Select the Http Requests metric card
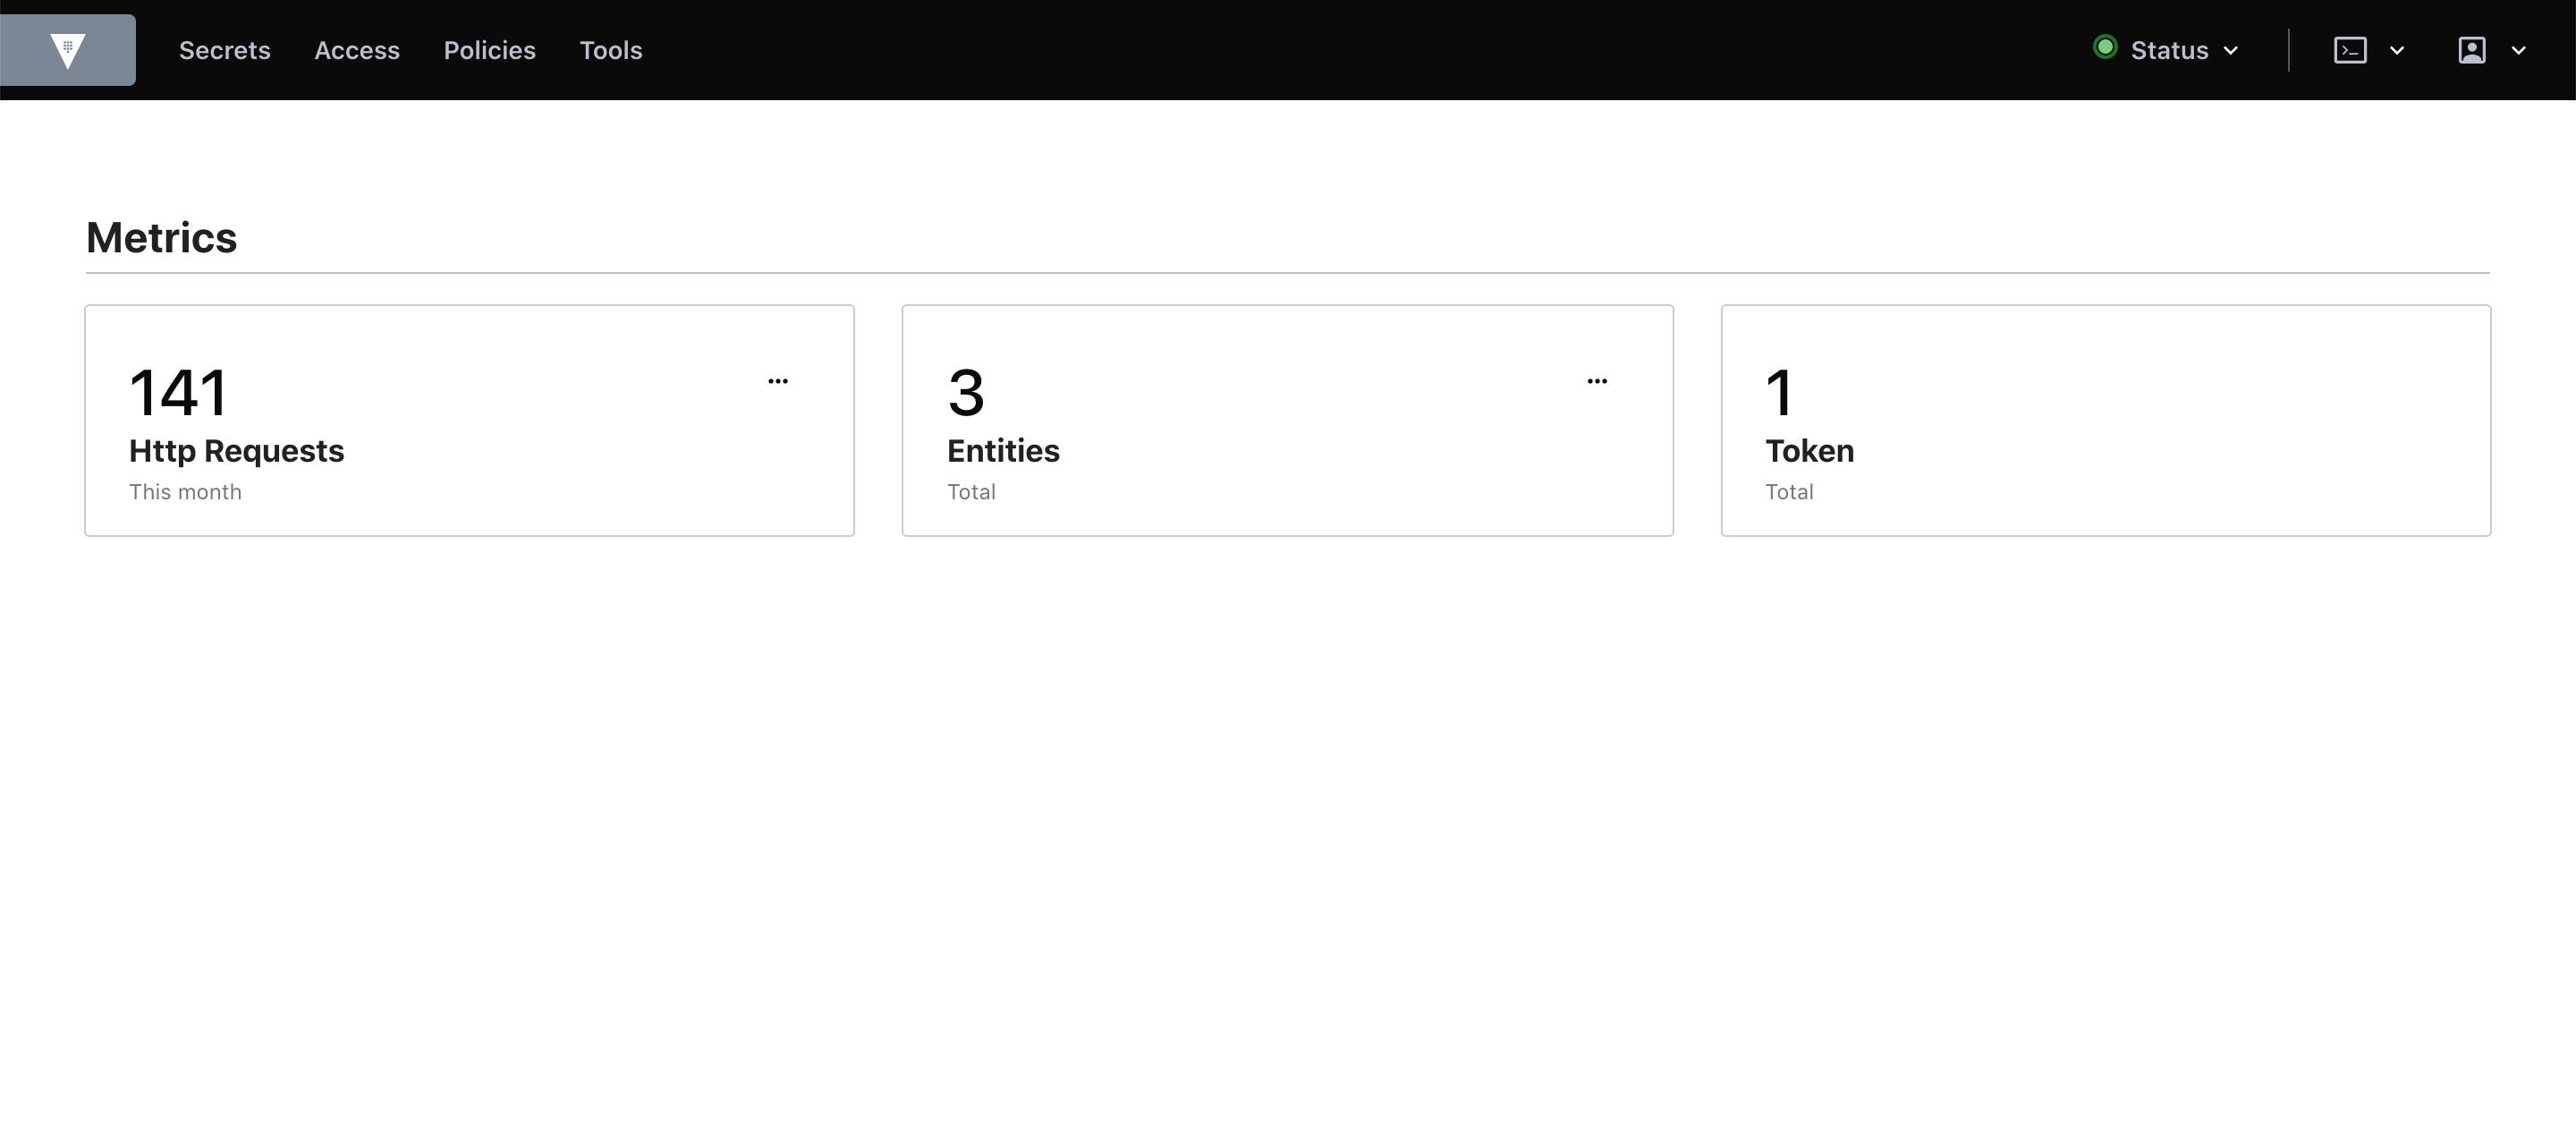This screenshot has height=1140, width=2576. coord(469,419)
